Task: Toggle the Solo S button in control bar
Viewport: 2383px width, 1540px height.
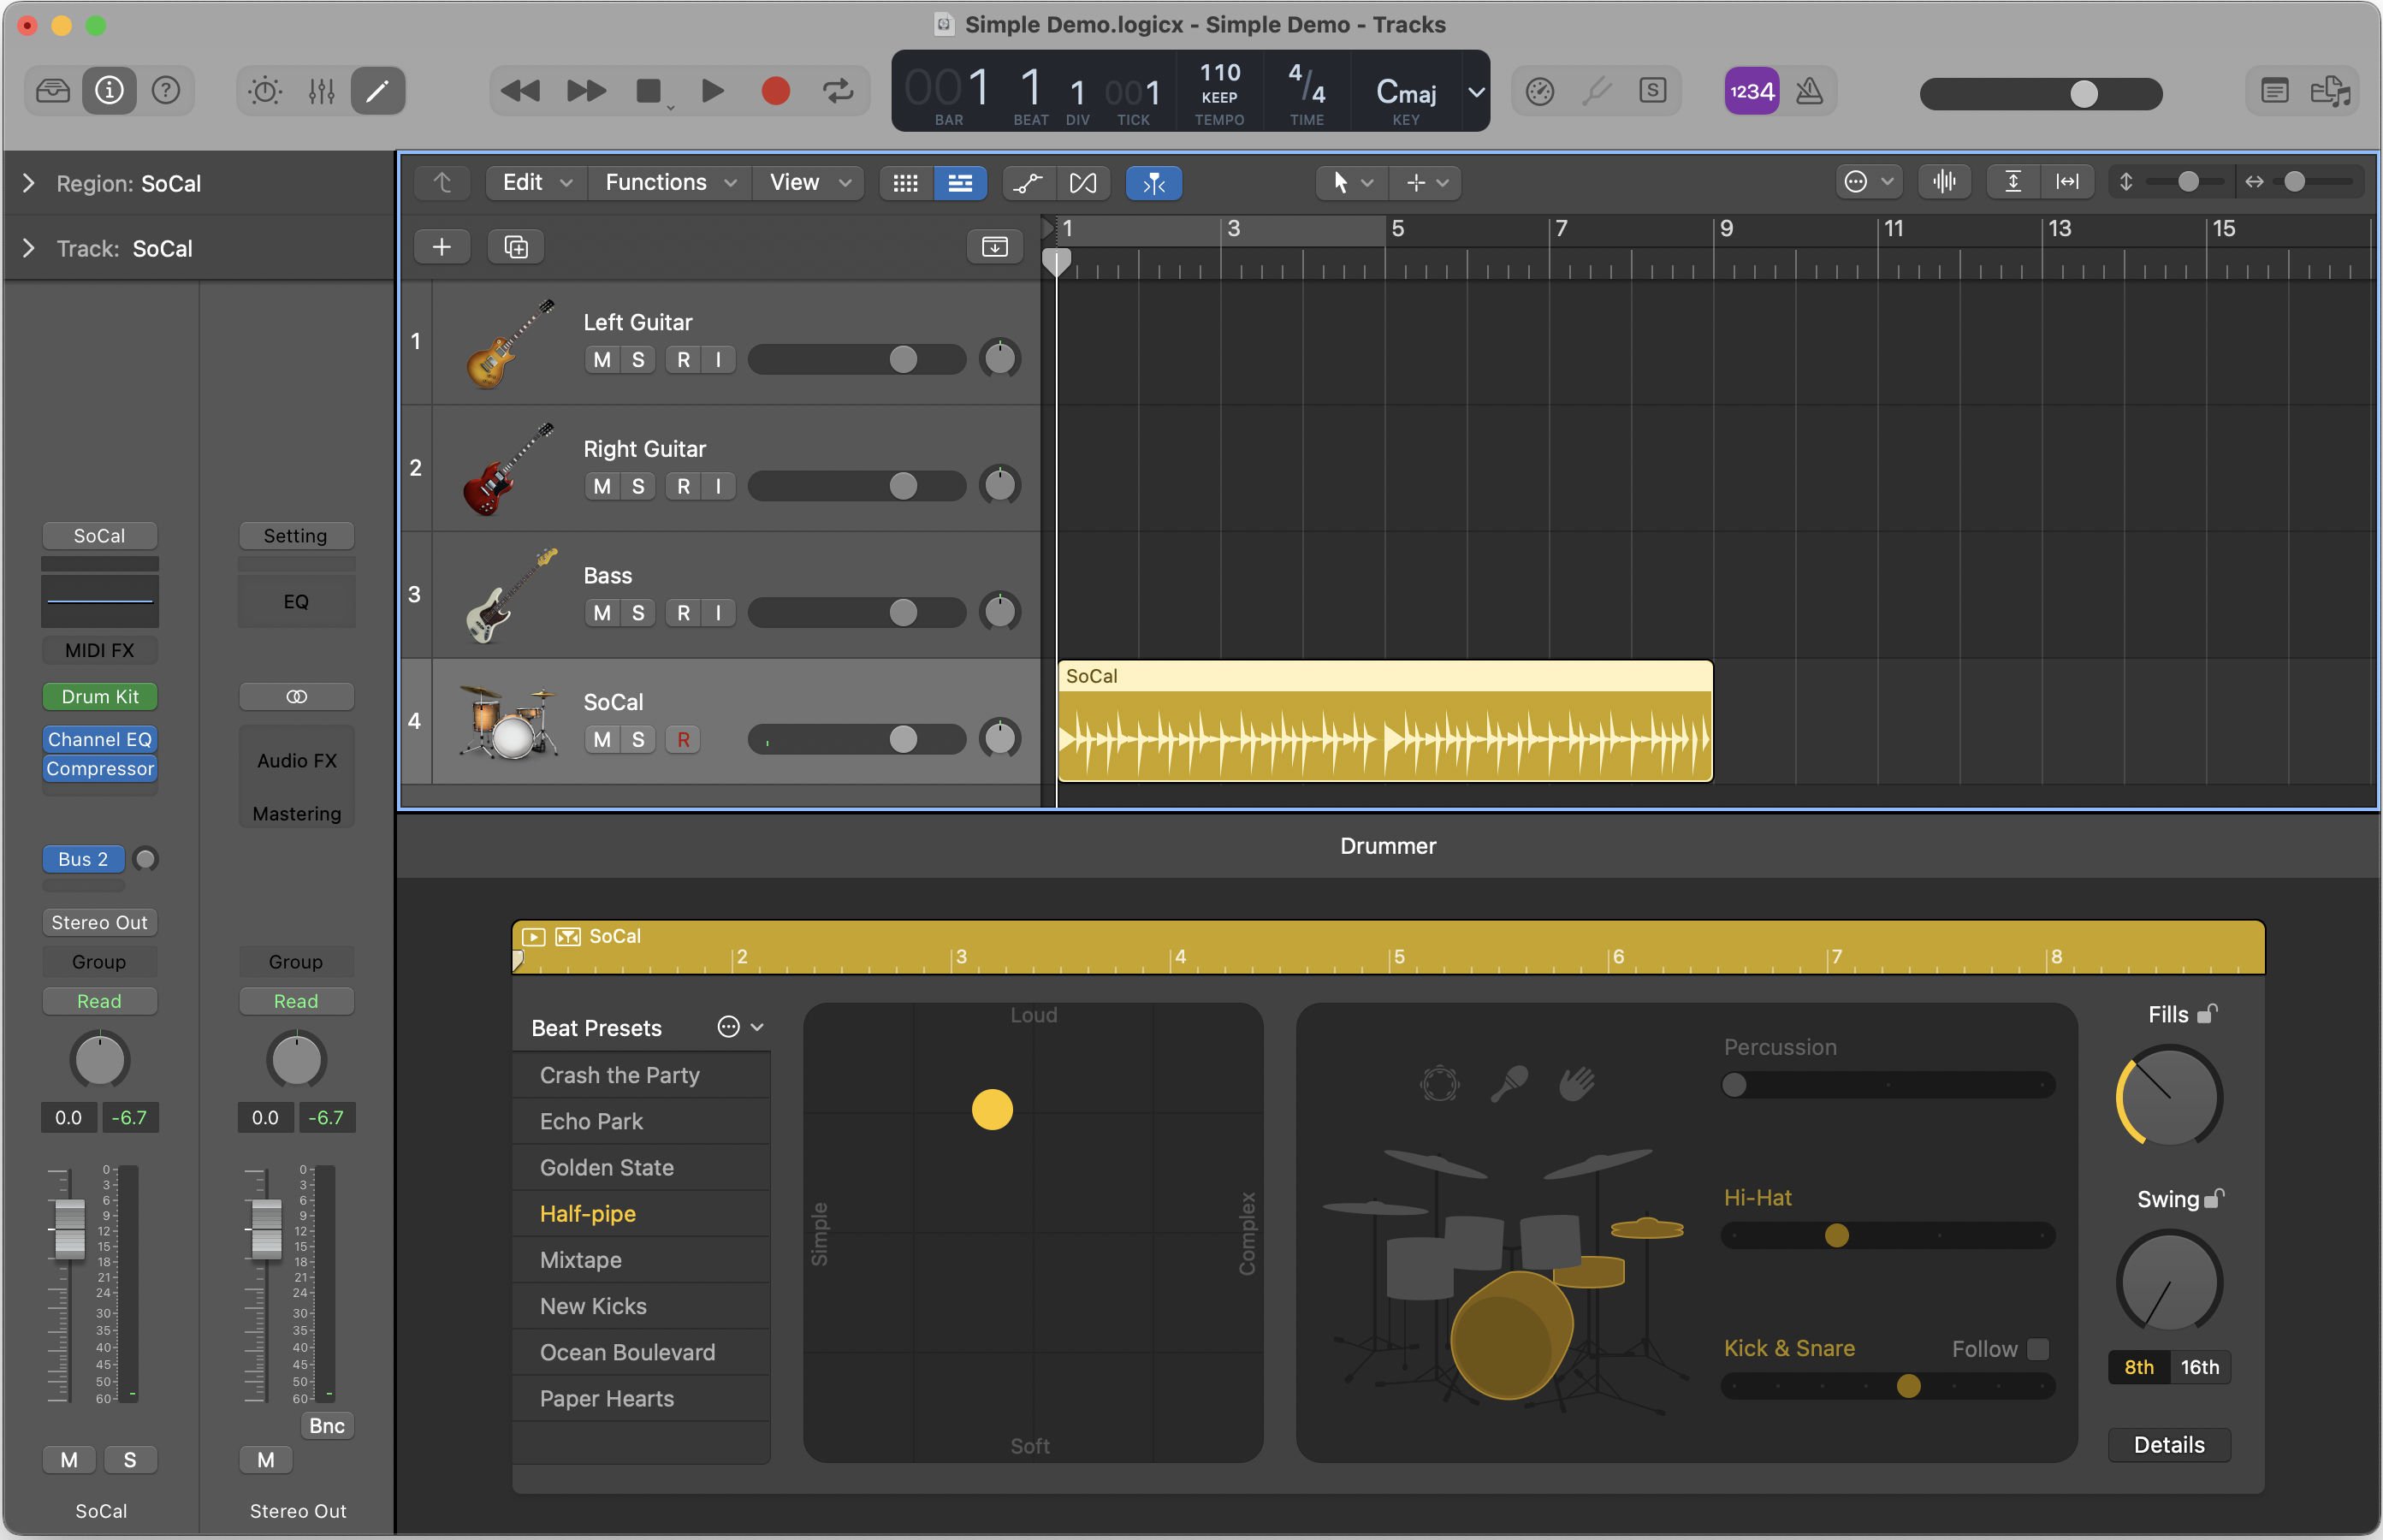Action: 1653,91
